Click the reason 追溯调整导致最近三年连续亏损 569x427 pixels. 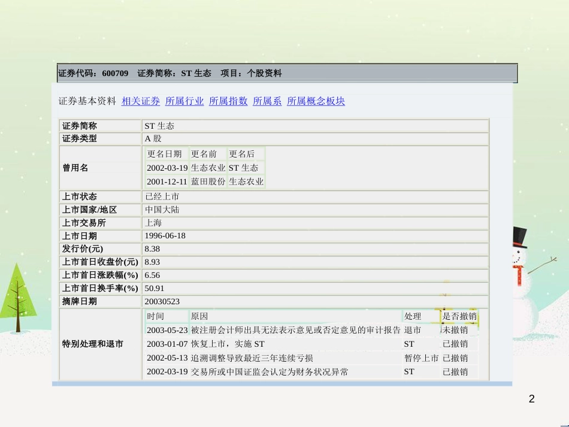[252, 358]
